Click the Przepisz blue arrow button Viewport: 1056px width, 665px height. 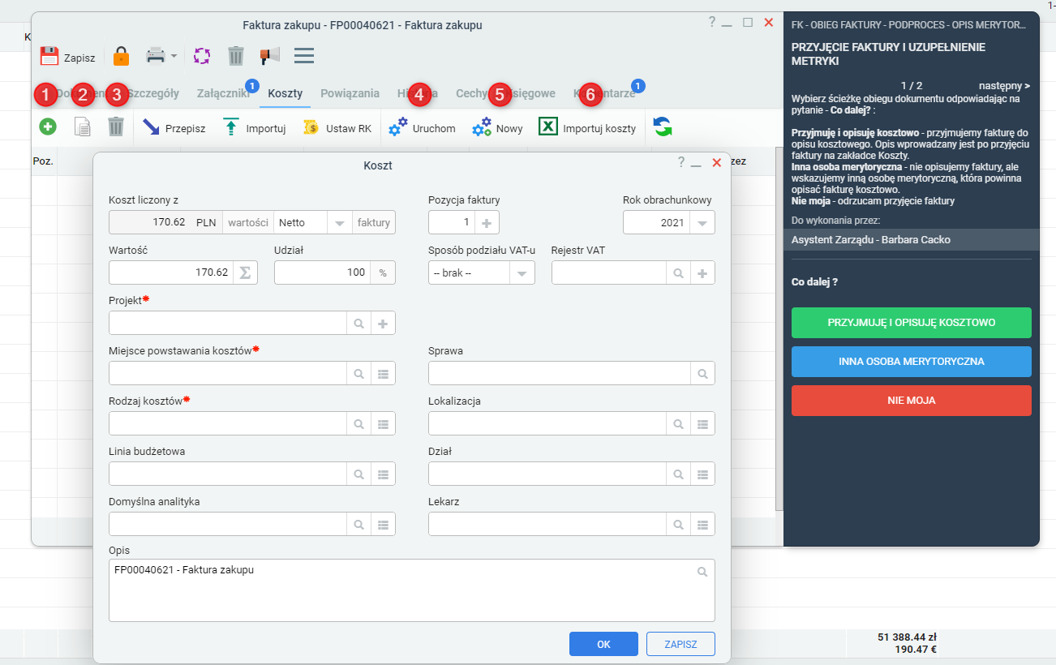point(174,128)
